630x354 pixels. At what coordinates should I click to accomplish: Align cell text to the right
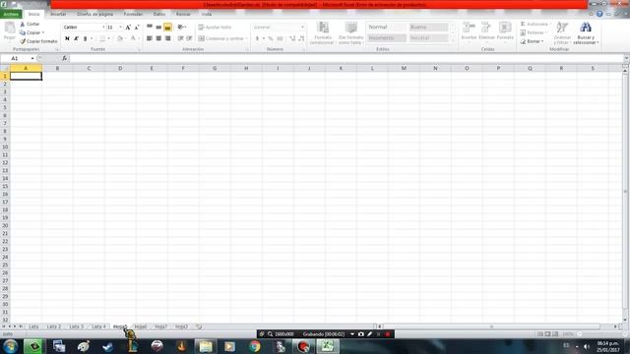(x=168, y=38)
